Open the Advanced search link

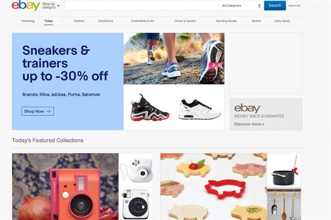click(x=294, y=5)
